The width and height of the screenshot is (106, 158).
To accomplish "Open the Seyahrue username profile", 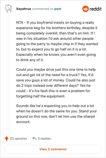I will [24, 9].
